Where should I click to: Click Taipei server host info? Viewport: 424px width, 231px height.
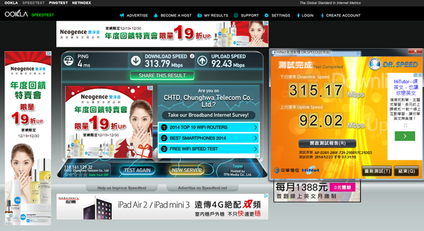237,170
